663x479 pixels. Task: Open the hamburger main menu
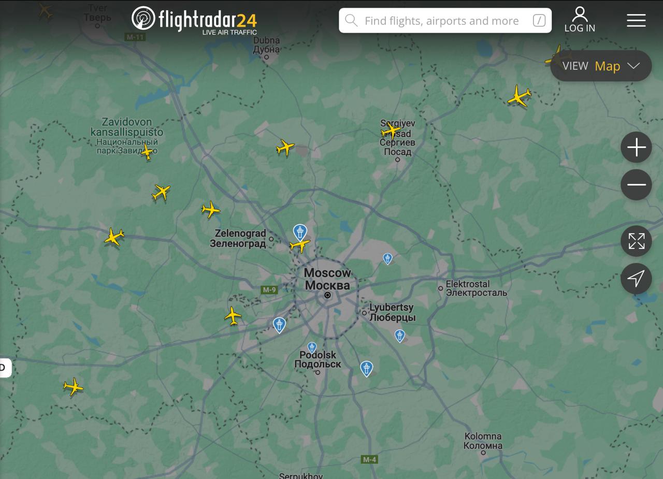pyautogui.click(x=636, y=20)
